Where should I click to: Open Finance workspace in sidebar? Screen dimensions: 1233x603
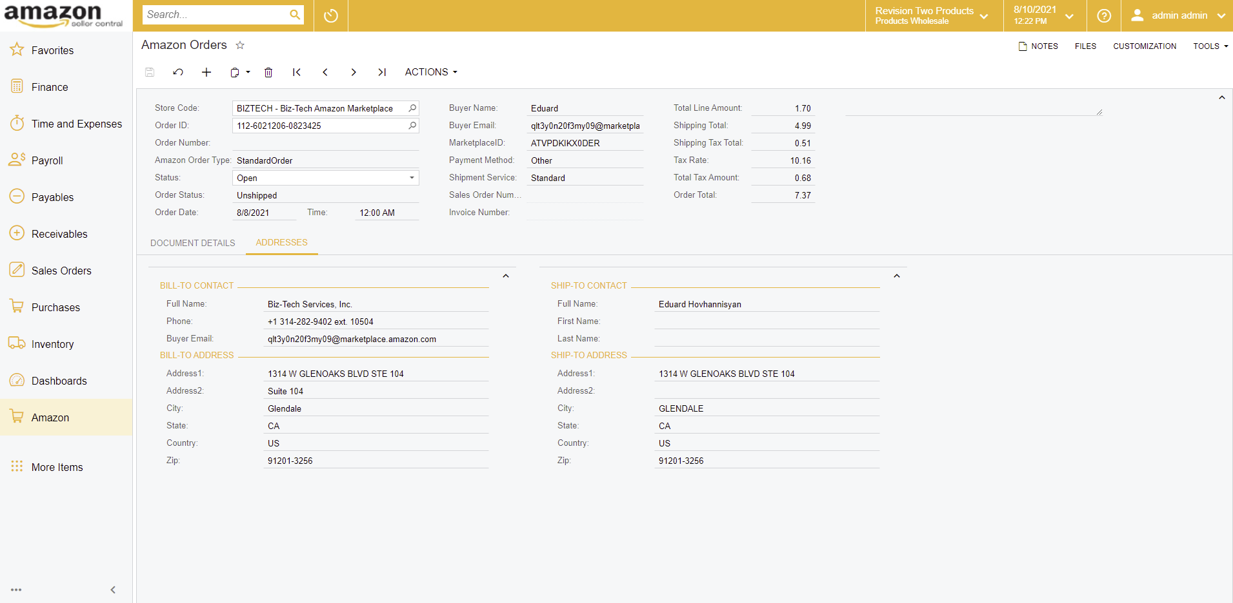tap(66, 87)
